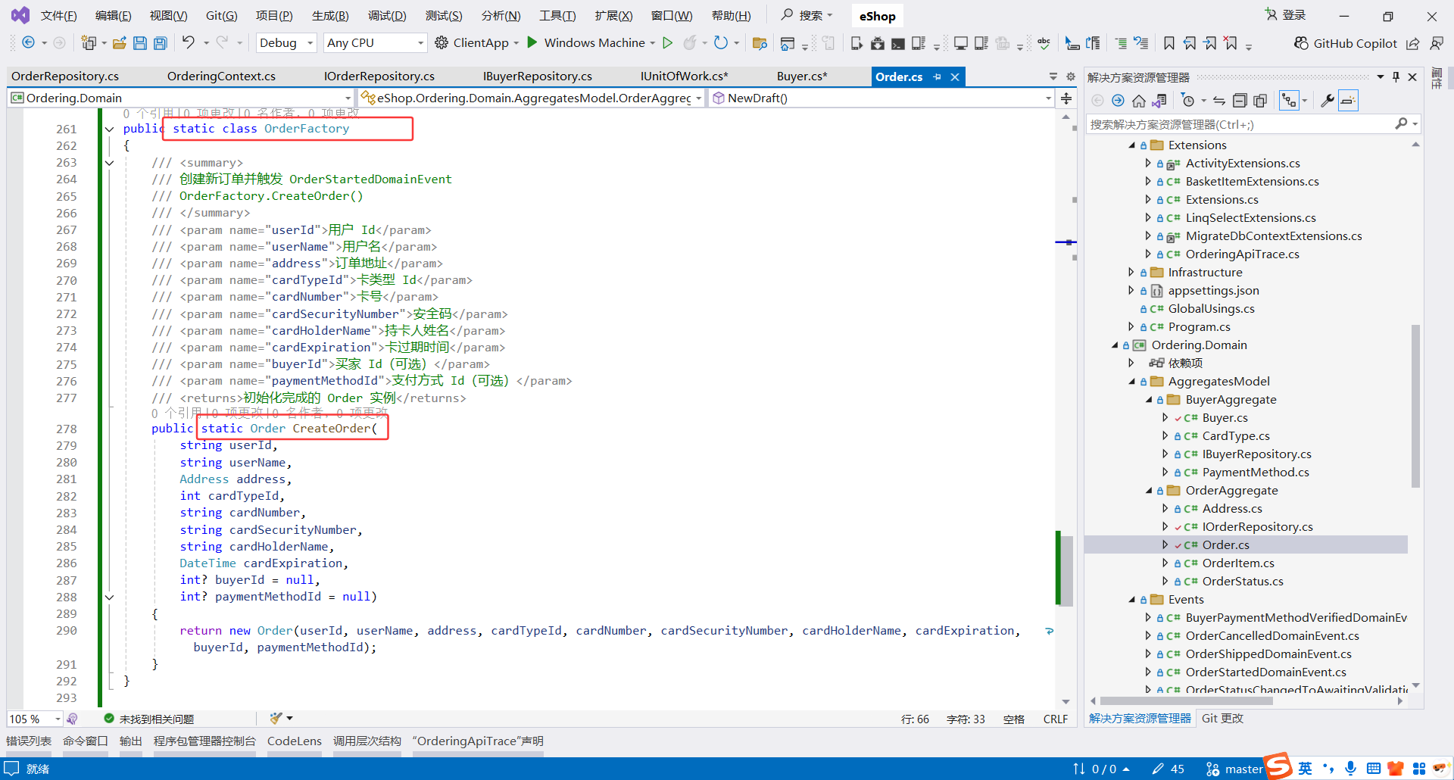
Task: Click the Sogou input method logo
Action: pyautogui.click(x=1278, y=766)
